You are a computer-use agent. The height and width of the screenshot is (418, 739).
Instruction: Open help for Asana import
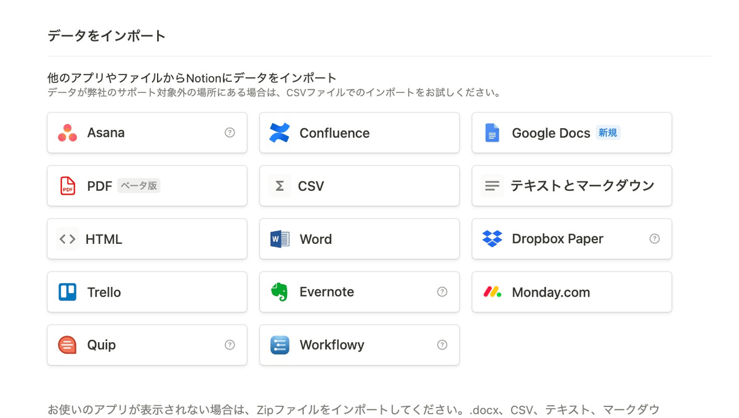230,132
